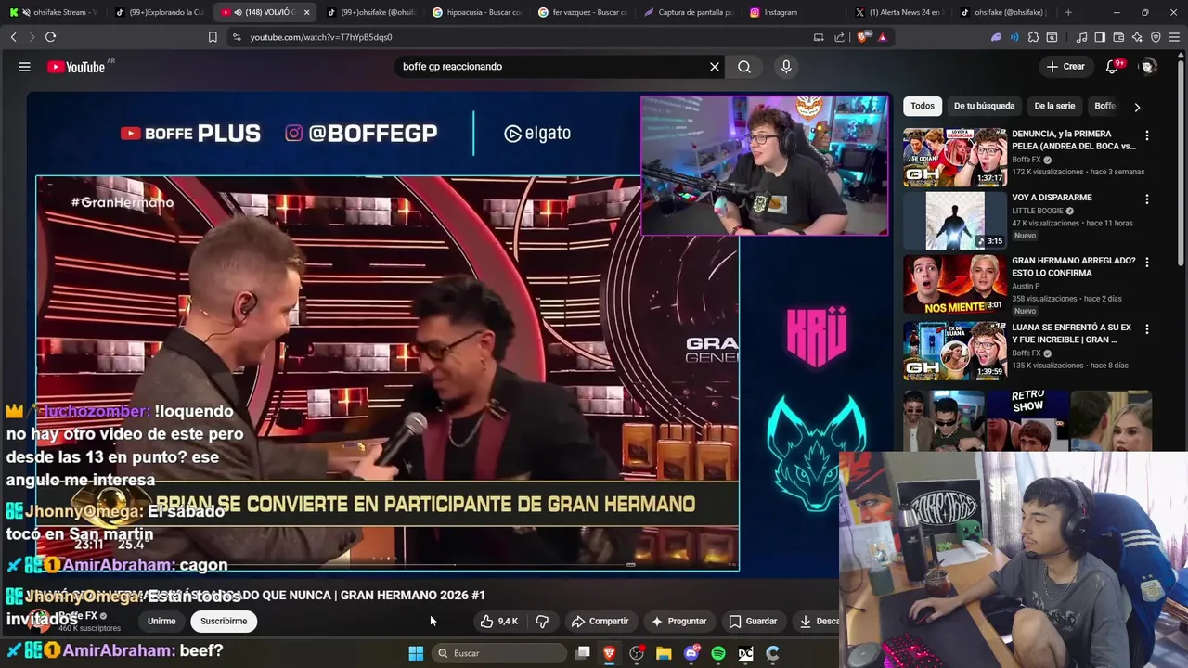Open File Explorer from the taskbar
Image resolution: width=1188 pixels, height=668 pixels.
tap(664, 653)
